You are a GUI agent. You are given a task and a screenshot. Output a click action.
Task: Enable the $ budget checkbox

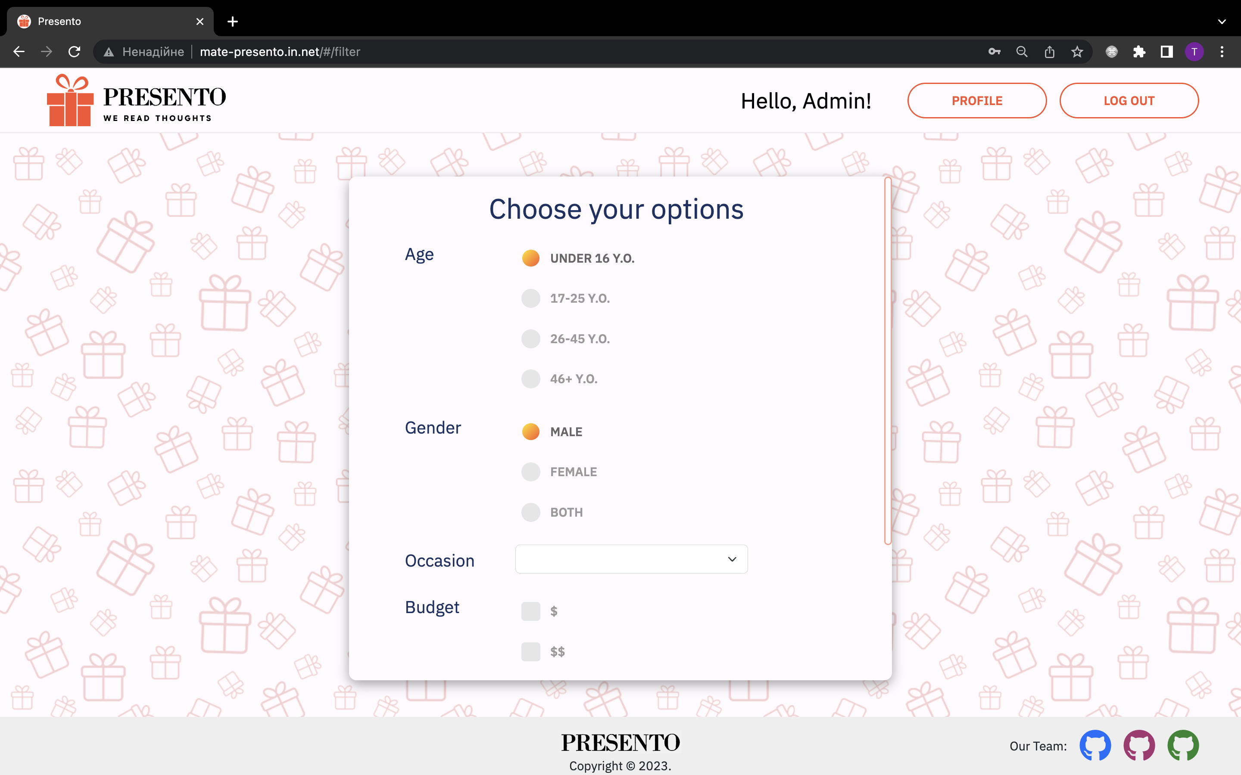531,611
